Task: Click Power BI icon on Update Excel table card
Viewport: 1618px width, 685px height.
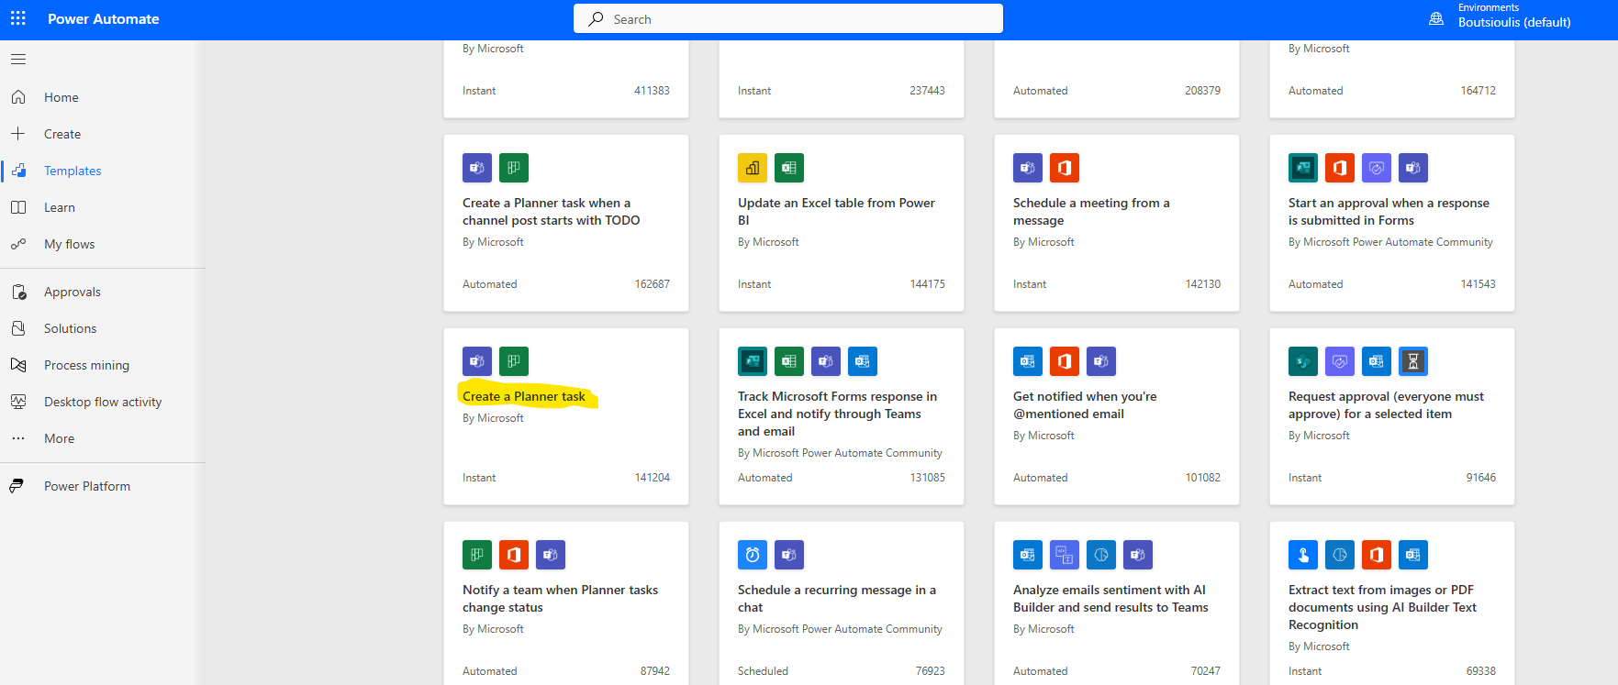Action: 753,168
